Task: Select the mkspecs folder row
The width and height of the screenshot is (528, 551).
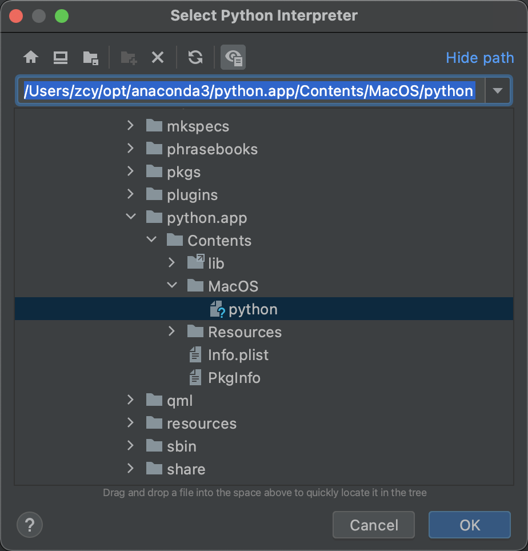Action: (264, 126)
